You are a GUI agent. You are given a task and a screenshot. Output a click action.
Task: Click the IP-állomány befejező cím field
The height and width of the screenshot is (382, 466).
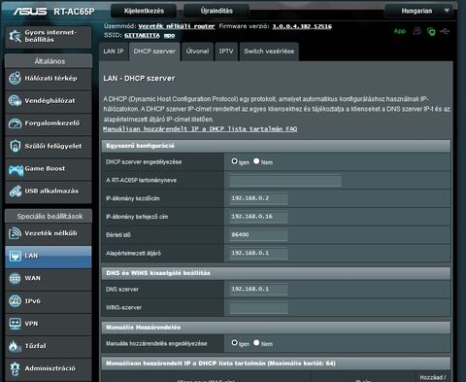[x=258, y=217]
